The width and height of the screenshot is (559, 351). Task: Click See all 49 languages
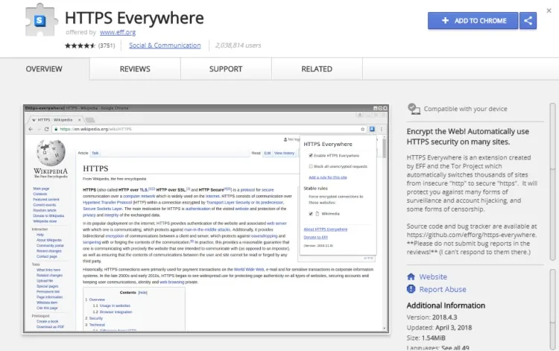coord(455,348)
